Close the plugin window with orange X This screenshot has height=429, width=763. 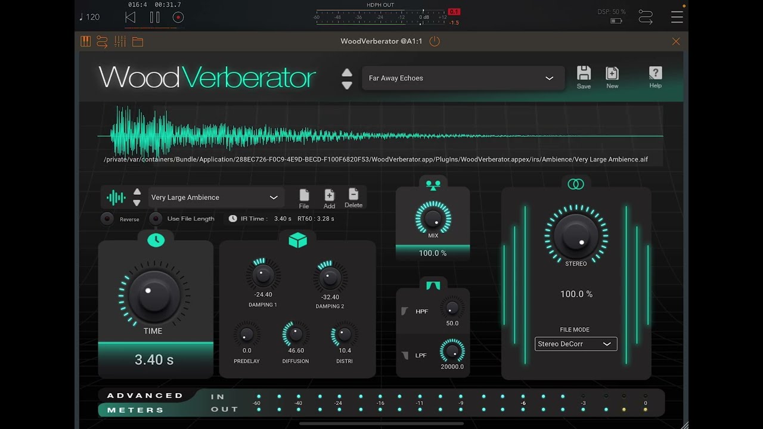676,41
